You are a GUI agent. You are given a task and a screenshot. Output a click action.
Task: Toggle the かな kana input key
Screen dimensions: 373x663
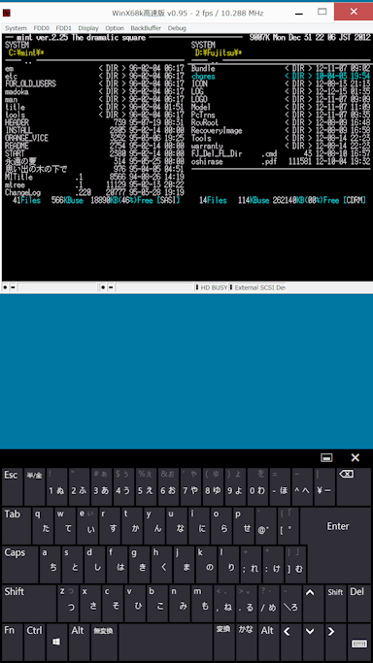246,643
